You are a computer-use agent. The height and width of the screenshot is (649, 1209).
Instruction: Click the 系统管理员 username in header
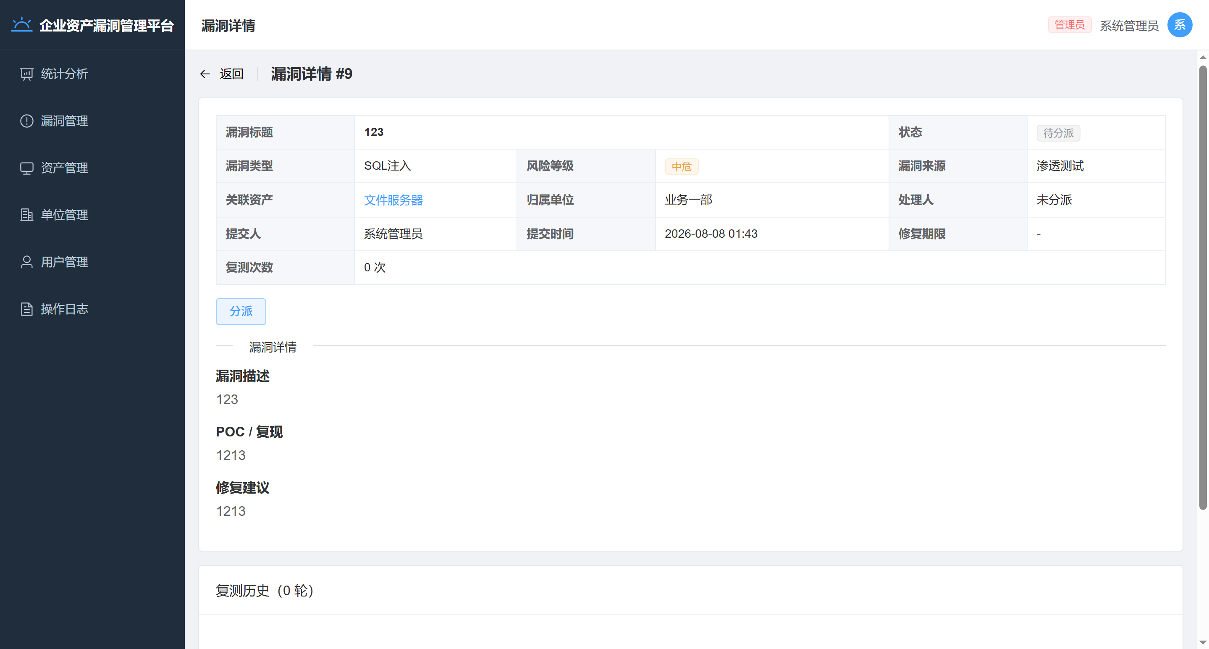[1129, 25]
